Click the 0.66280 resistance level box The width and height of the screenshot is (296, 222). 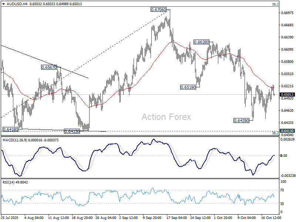[202, 42]
